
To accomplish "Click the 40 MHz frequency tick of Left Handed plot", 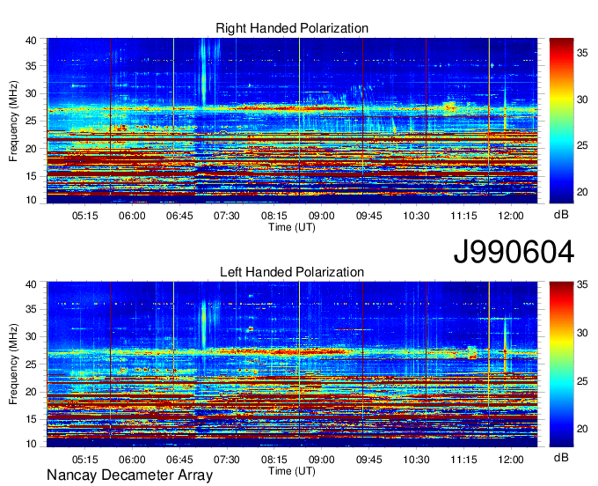I will 31,284.
